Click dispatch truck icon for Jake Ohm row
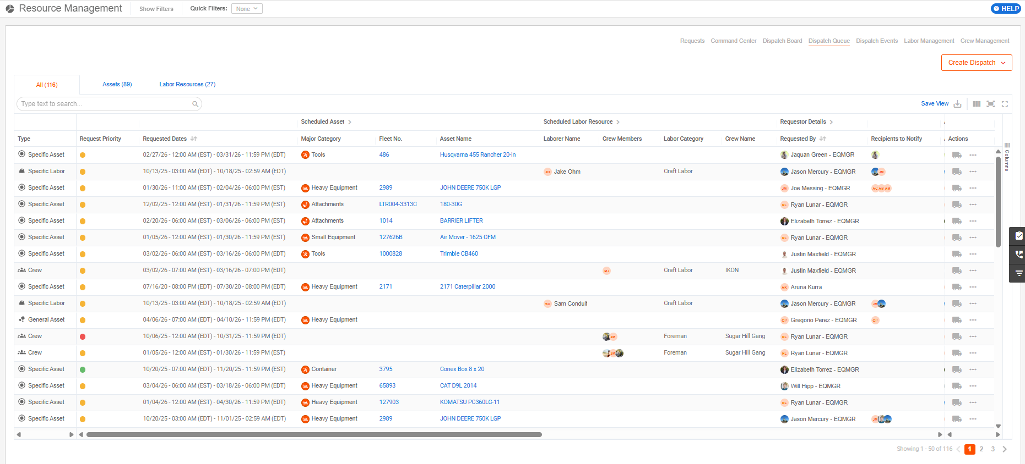This screenshot has height=464, width=1025. pyautogui.click(x=957, y=172)
